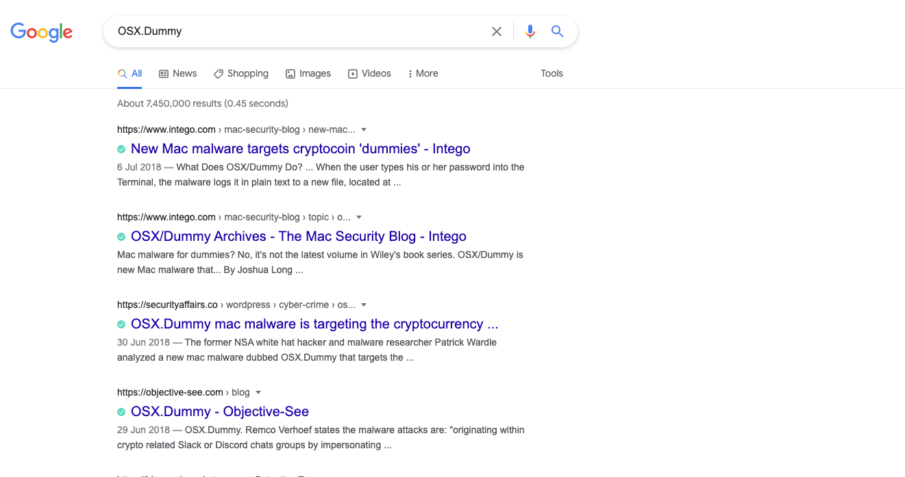Click the Shopping tag icon
The image size is (905, 477).
(x=219, y=74)
